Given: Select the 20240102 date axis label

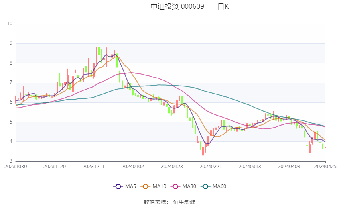Looking at the screenshot, I should tap(133, 166).
